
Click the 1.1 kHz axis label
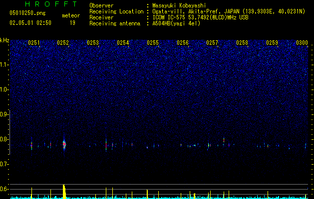coord(4,65)
